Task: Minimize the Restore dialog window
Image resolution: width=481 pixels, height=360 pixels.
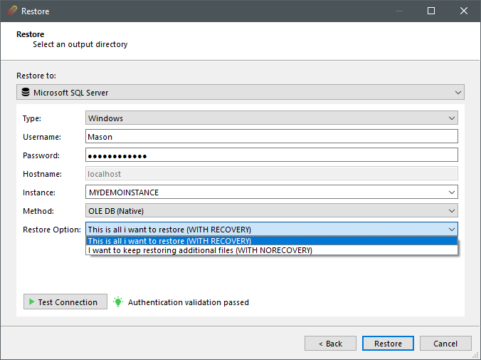Action: pyautogui.click(x=398, y=11)
